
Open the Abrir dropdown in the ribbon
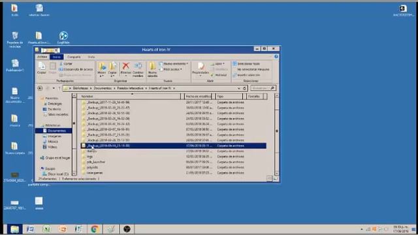click(x=217, y=64)
